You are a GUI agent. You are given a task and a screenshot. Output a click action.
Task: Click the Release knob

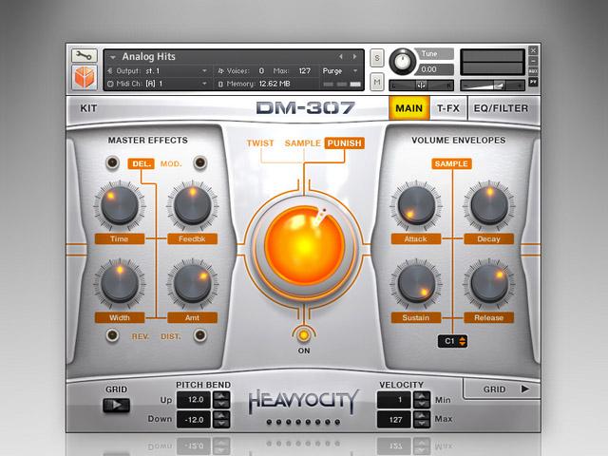click(489, 284)
